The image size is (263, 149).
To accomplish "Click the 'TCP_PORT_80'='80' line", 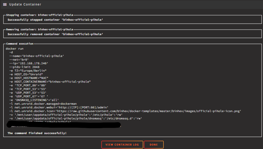I will point(28,85).
